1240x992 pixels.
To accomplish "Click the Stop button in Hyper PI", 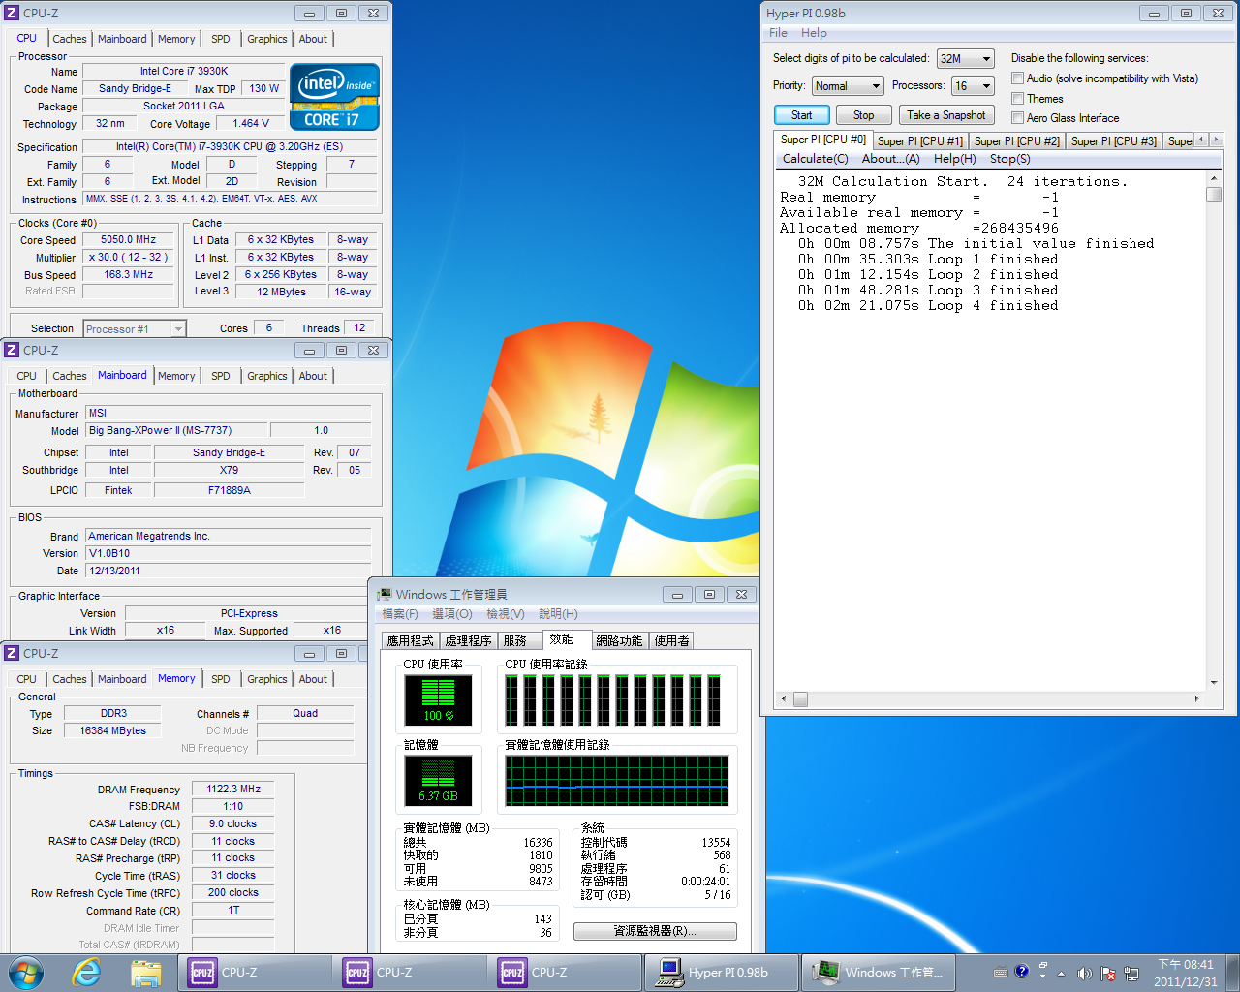I will pyautogui.click(x=863, y=115).
